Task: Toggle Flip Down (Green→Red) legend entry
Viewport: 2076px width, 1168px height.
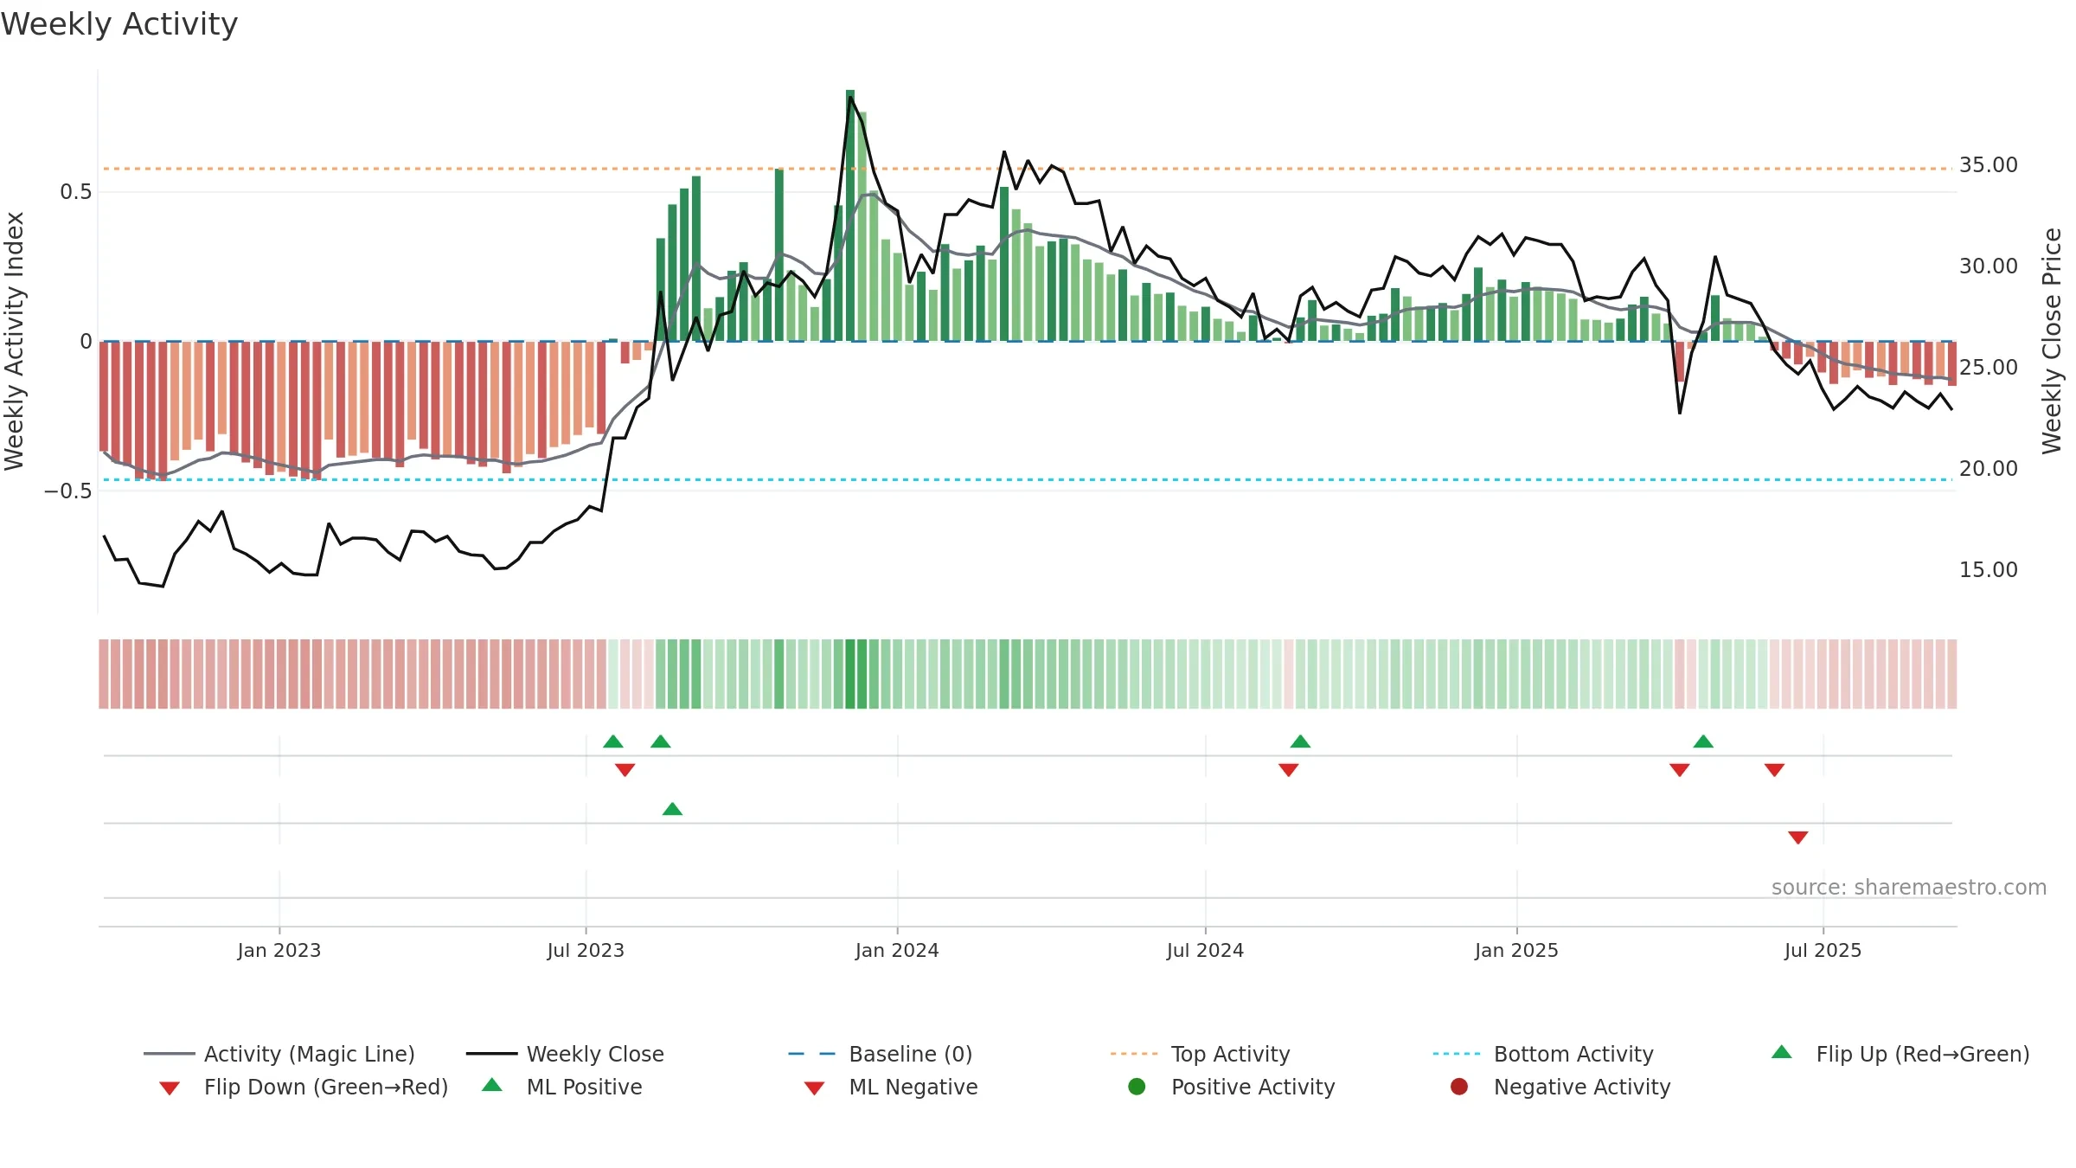Action: coord(303,1087)
